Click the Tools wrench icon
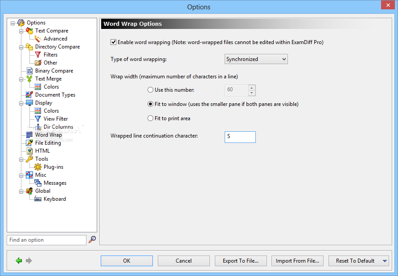Image resolution: width=398 pixels, height=276 pixels. 29,159
